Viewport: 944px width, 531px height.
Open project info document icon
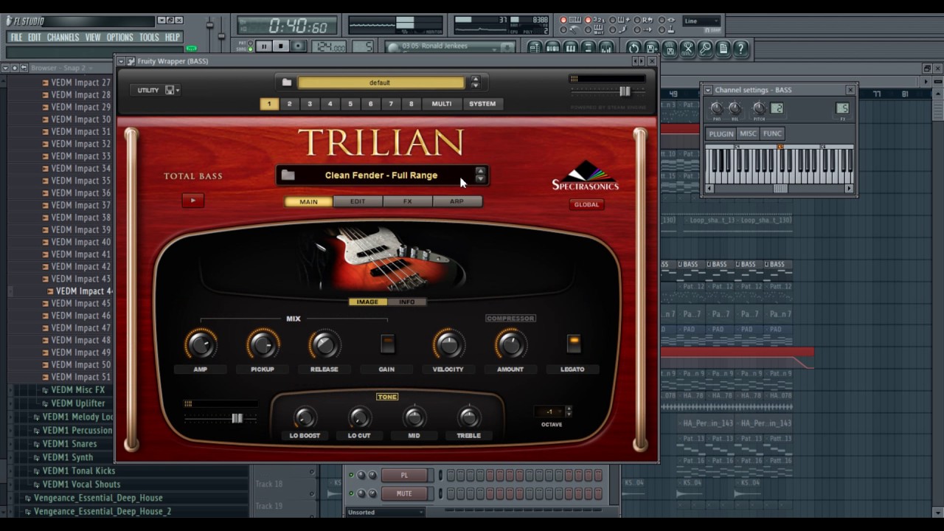click(723, 49)
